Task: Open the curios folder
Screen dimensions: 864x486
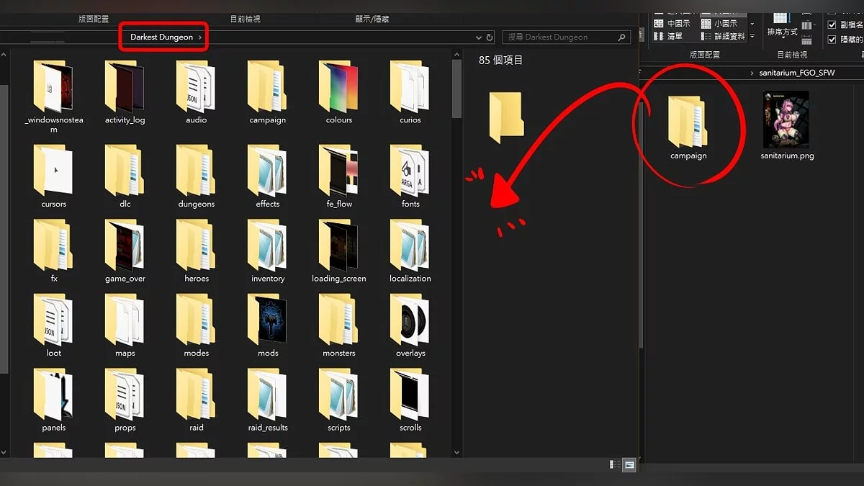Action: 410,91
